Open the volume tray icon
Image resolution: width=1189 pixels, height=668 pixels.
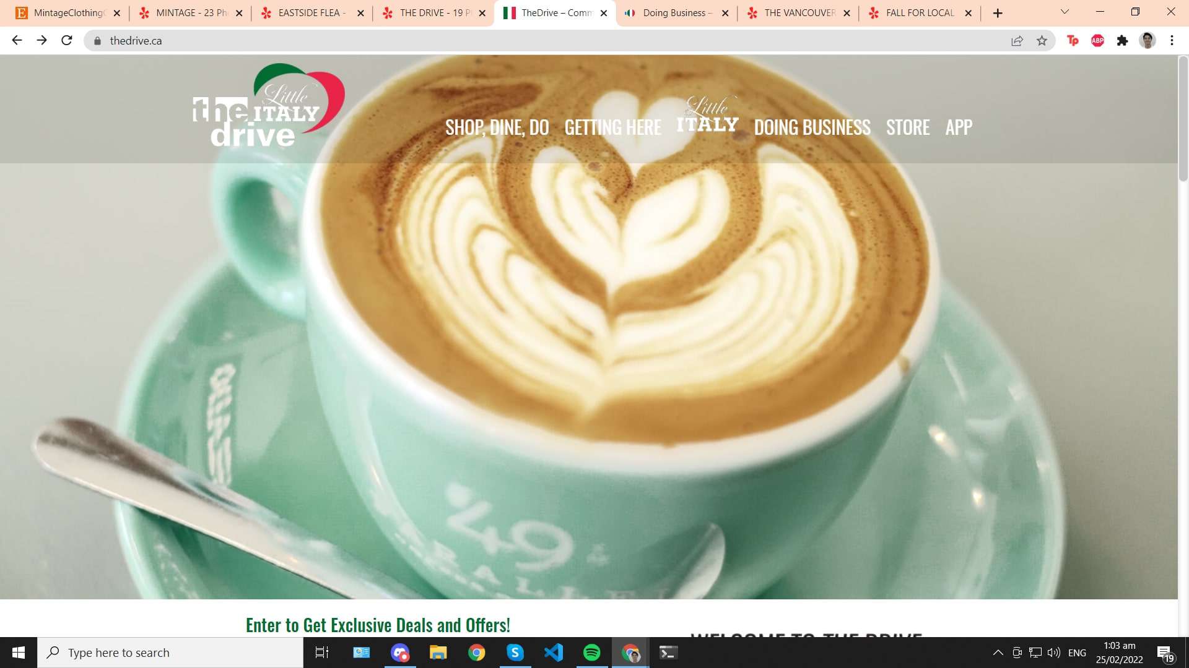coord(1053,653)
